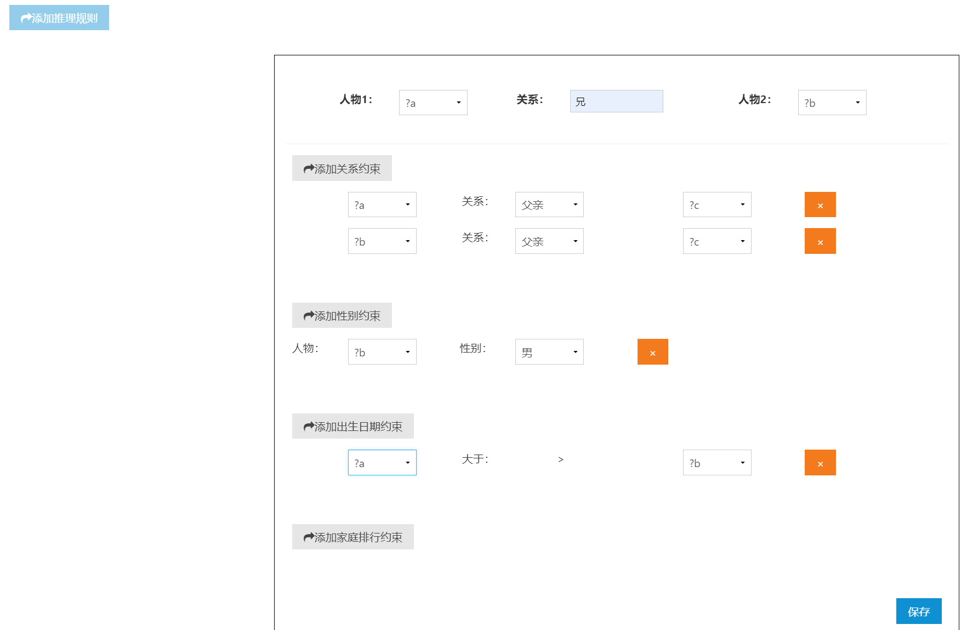Open the ?a dropdown in birth date constraint
The image size is (967, 630).
[382, 463]
